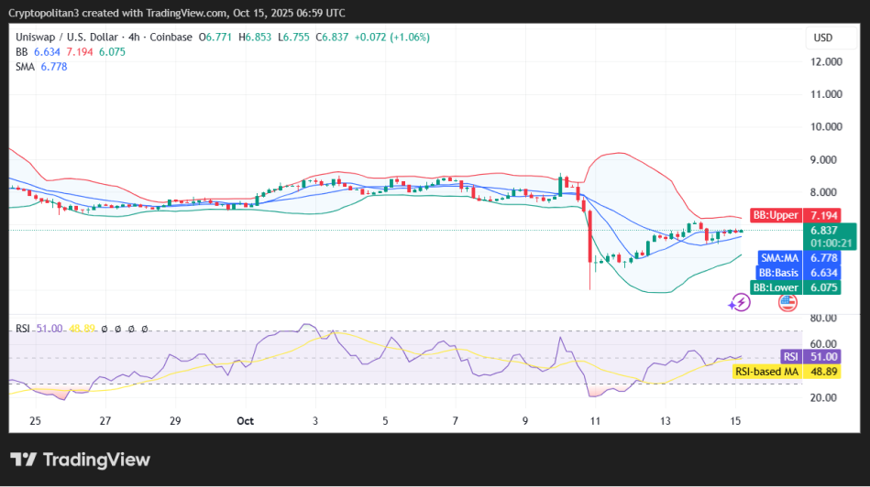Image resolution: width=870 pixels, height=487 pixels.
Task: Click the Oct label on time axis
Action: coord(245,421)
